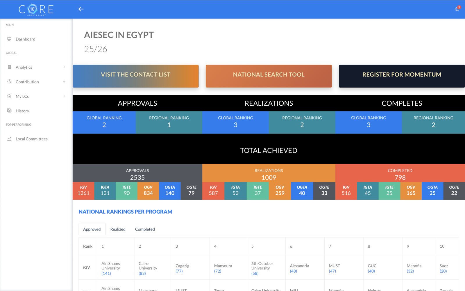Click the Completed OGTE 22 cell

pos(454,191)
